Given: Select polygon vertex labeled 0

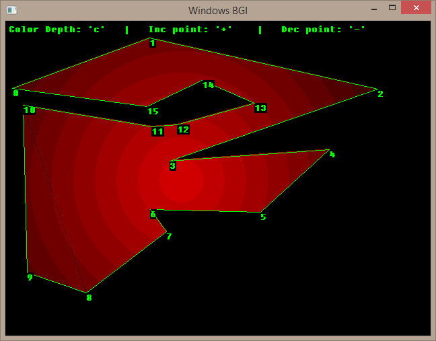Looking at the screenshot, I should 15,93.
